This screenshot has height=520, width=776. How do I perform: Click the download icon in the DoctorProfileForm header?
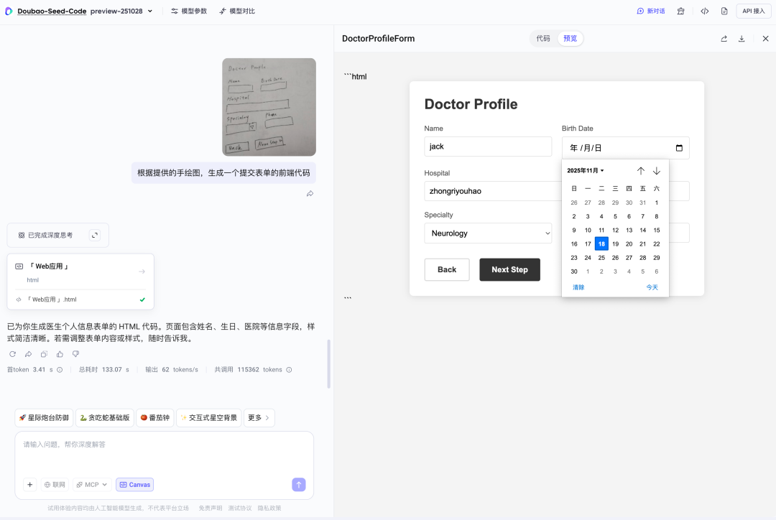(742, 39)
